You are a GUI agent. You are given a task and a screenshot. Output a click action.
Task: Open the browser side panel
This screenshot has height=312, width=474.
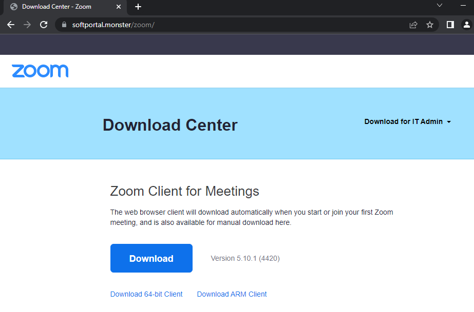[x=450, y=25]
